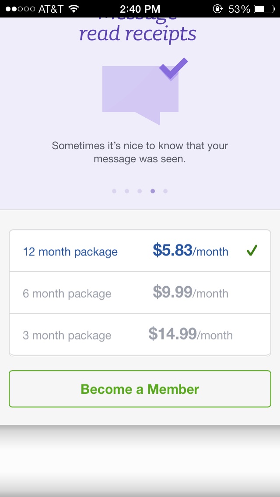Tap the Wi-Fi icon in status bar
The height and width of the screenshot is (497, 280).
point(73,9)
